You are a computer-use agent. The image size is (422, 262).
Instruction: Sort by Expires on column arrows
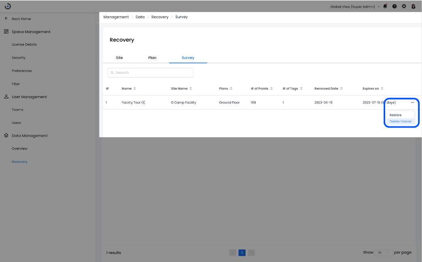382,88
